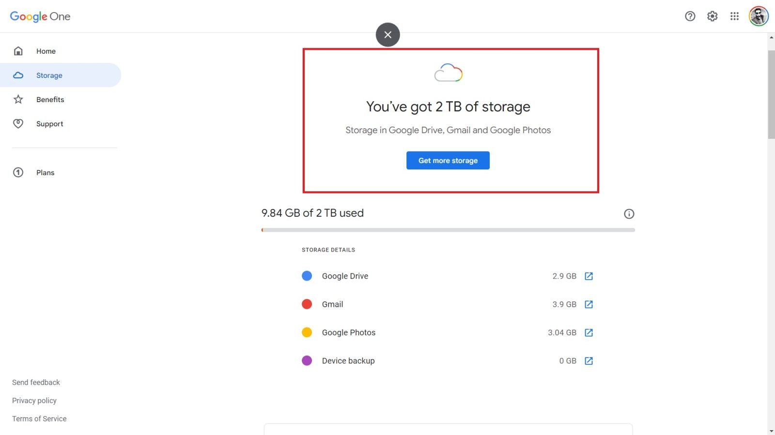
Task: Open the Privacy policy link
Action: coord(34,401)
